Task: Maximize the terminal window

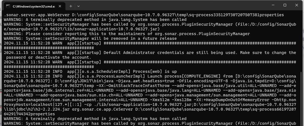Action: 285,5
